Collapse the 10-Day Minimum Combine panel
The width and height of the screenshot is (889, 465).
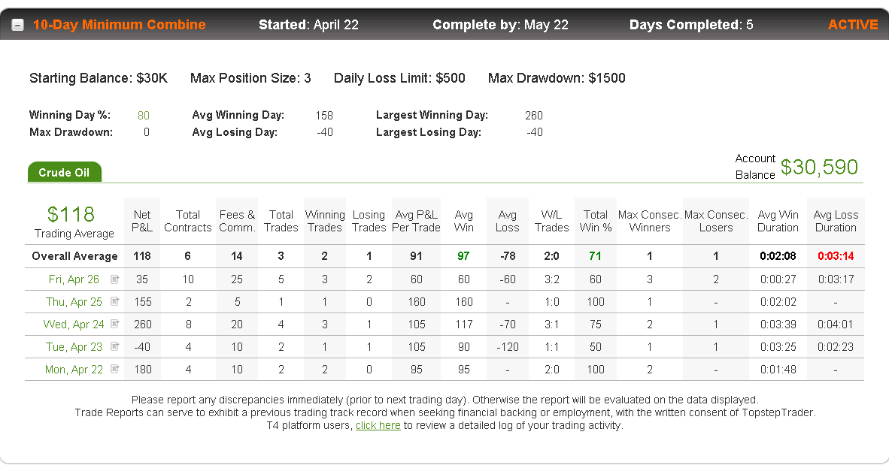click(x=17, y=25)
